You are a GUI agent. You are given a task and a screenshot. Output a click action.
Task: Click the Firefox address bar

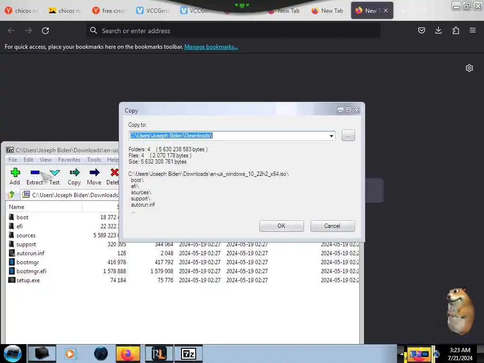click(x=233, y=31)
